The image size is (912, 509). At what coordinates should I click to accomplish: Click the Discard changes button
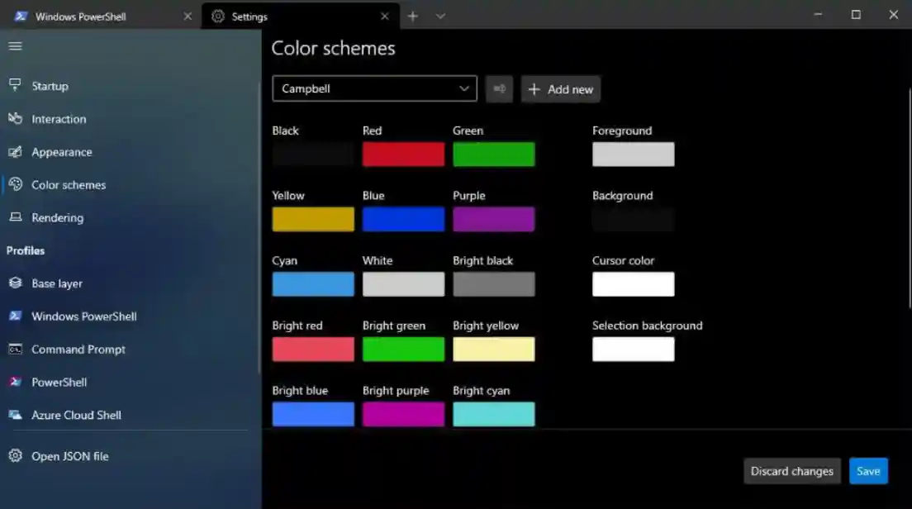click(x=791, y=471)
